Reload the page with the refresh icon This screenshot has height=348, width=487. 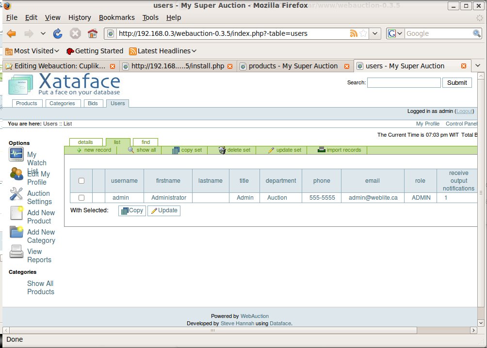tap(58, 33)
